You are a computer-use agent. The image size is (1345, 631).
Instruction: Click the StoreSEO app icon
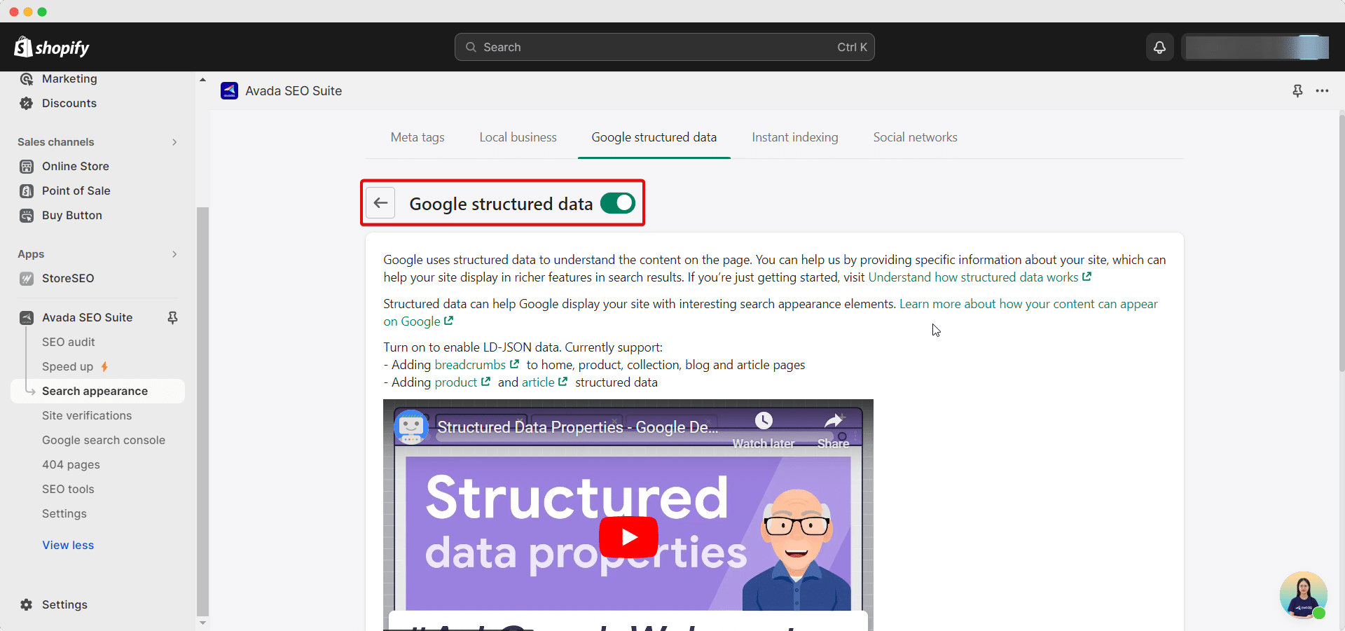[27, 278]
